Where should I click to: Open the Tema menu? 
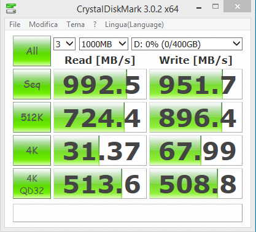[x=76, y=25]
